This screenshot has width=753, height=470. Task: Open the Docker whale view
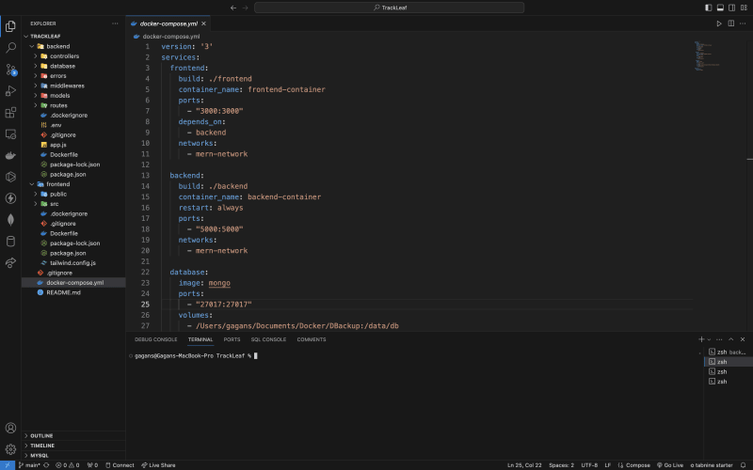[x=10, y=155]
